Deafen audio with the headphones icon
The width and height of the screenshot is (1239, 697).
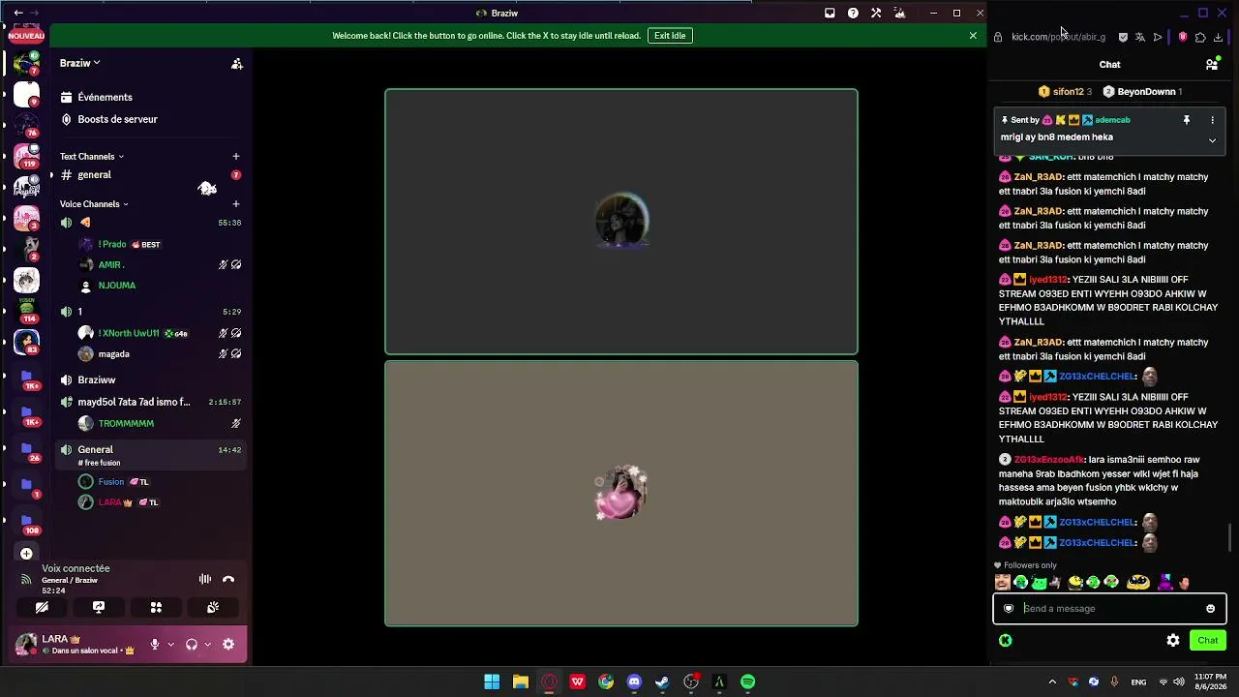pyautogui.click(x=192, y=645)
